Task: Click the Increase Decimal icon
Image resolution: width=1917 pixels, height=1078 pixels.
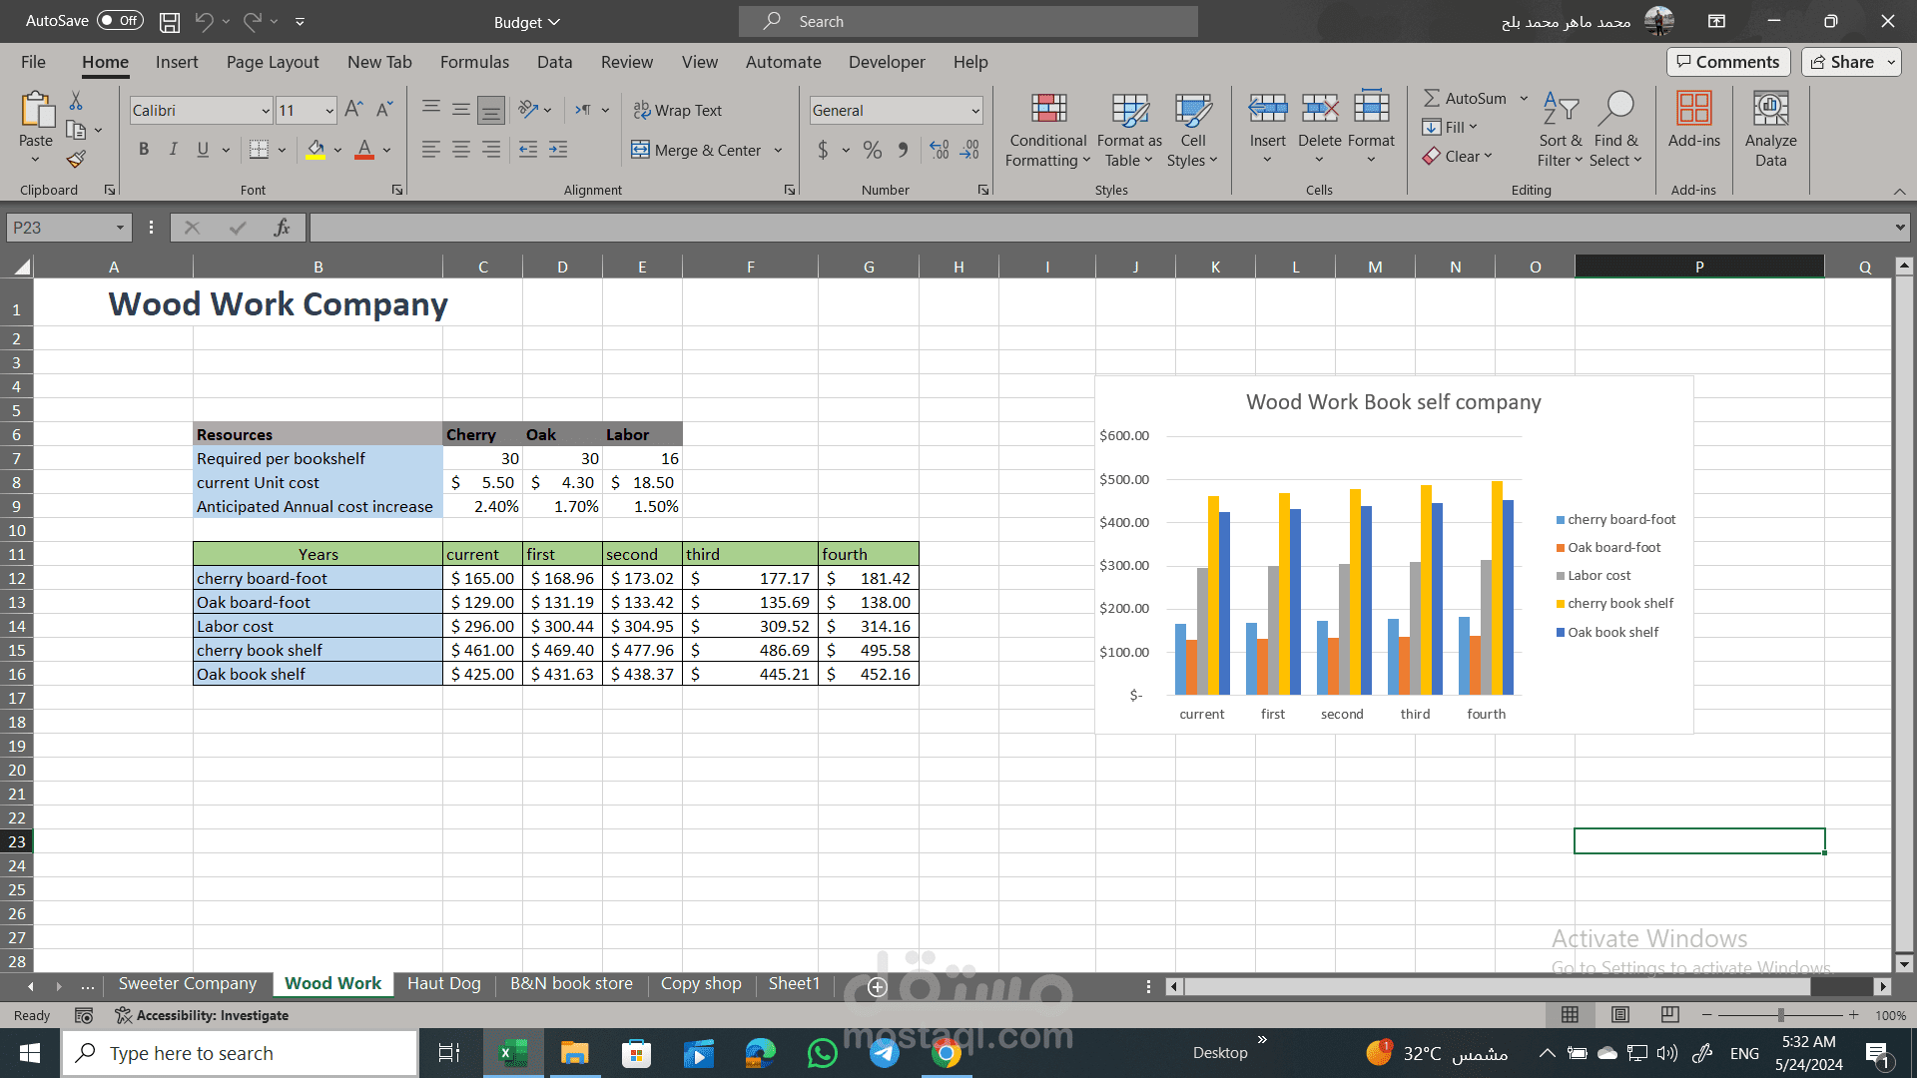Action: pos(939,150)
